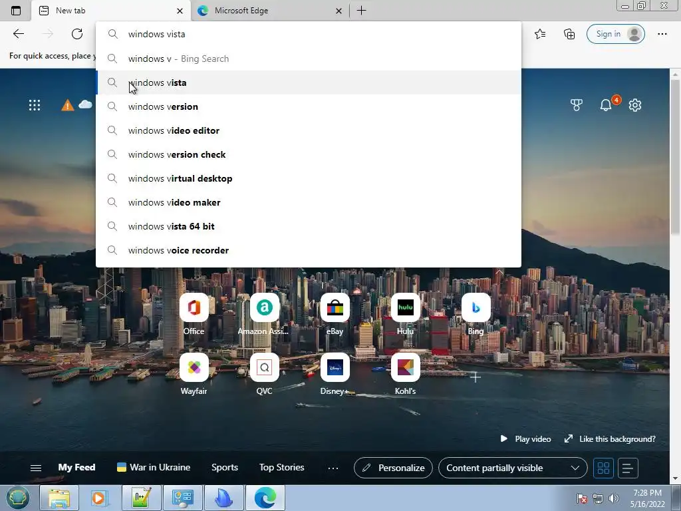681x511 pixels.
Task: Open the app launcher grid icon
Action: click(35, 105)
